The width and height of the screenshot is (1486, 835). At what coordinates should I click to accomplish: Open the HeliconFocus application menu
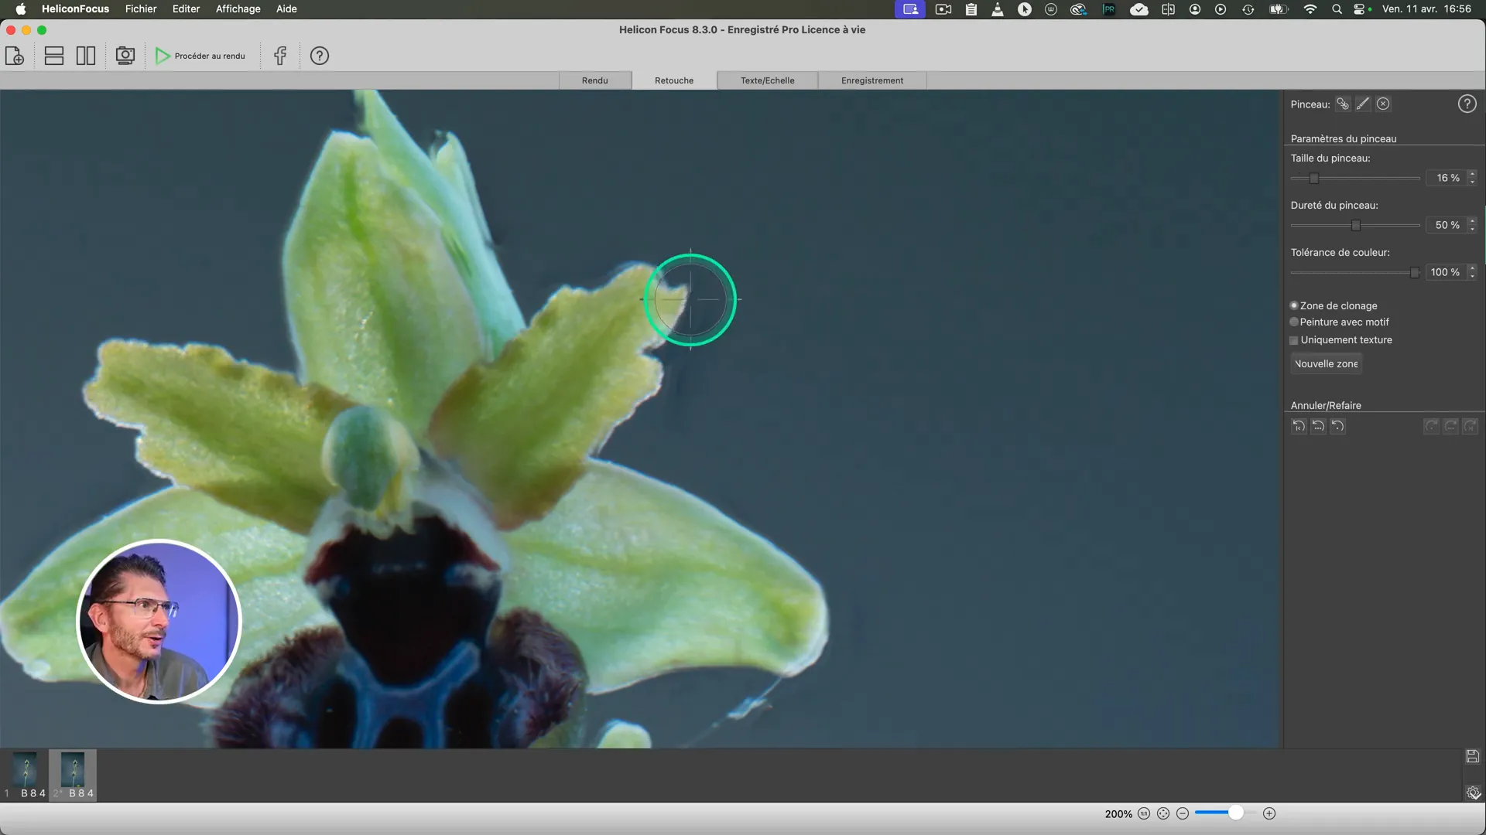(75, 9)
